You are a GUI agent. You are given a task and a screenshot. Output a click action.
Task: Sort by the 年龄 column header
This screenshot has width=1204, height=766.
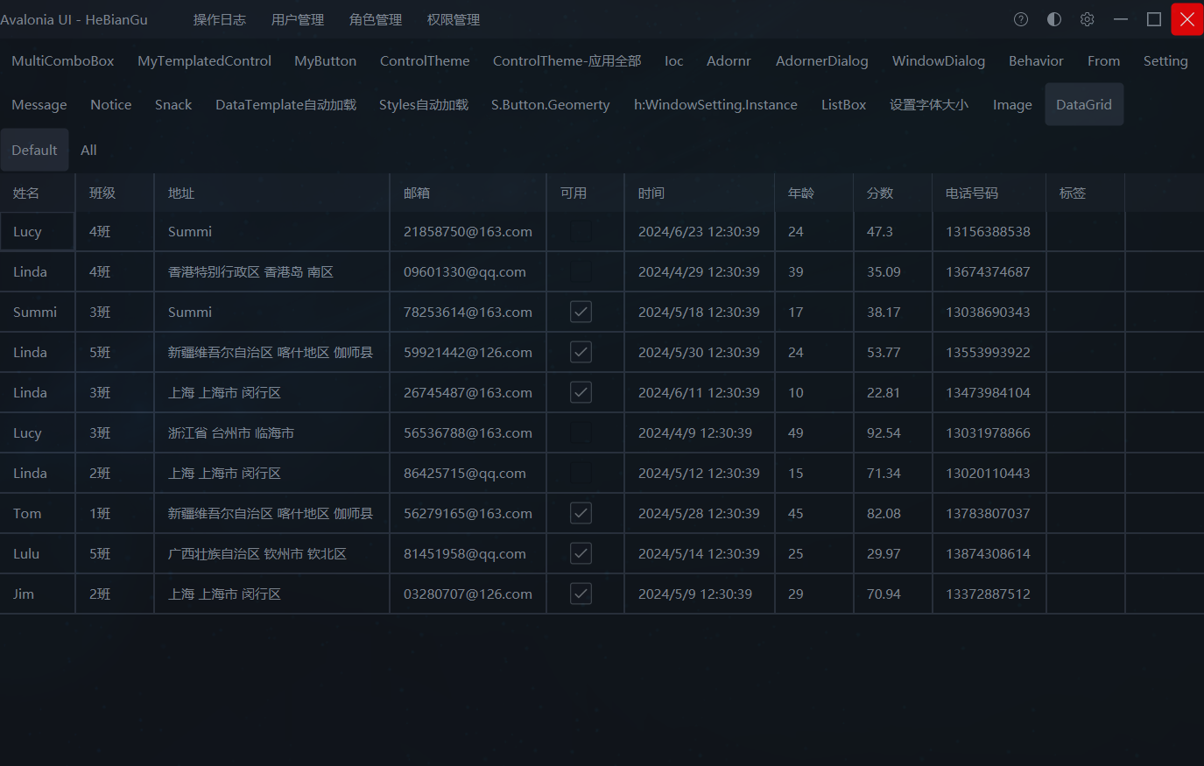pyautogui.click(x=814, y=193)
